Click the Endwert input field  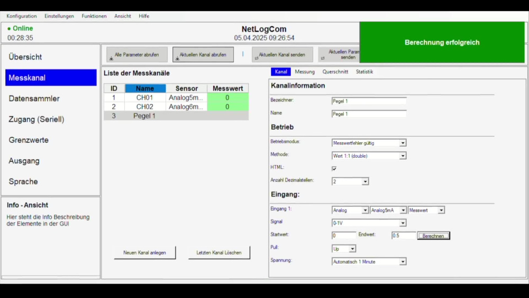click(x=404, y=235)
